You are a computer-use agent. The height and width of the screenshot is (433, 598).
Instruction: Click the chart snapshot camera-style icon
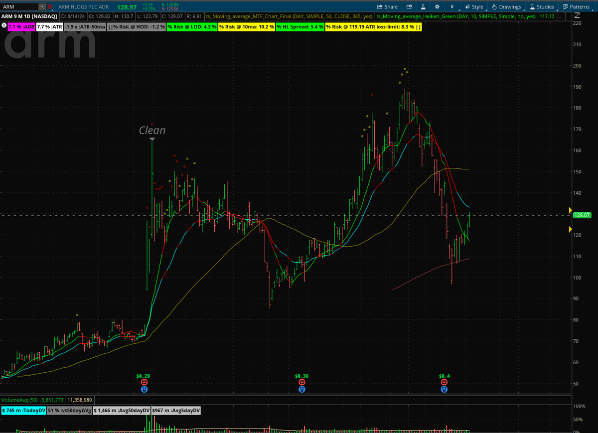pos(409,6)
